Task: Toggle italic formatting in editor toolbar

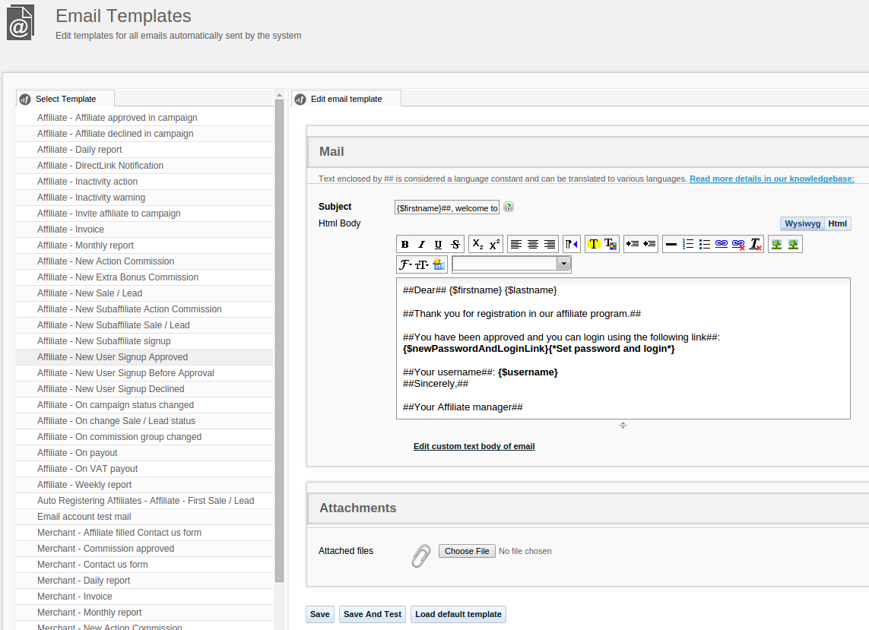Action: click(x=422, y=245)
